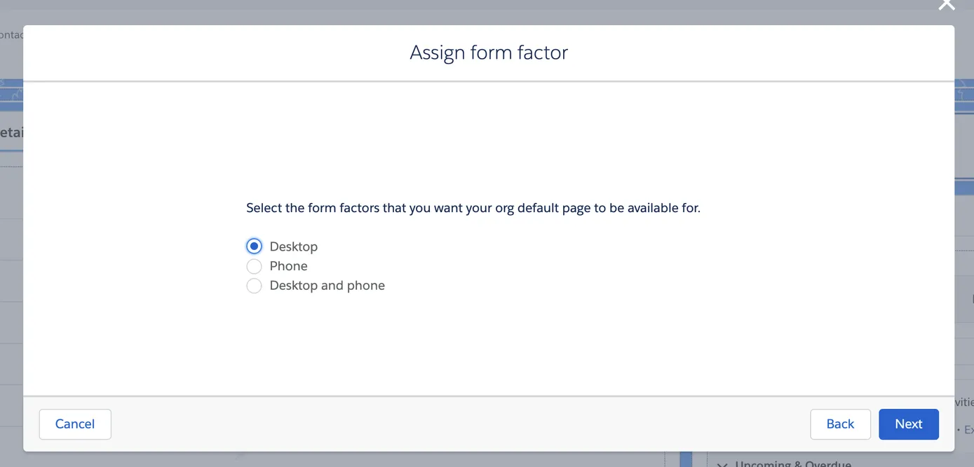Image resolution: width=974 pixels, height=467 pixels.
Task: Cancel the form factor assignment
Action: (74, 424)
